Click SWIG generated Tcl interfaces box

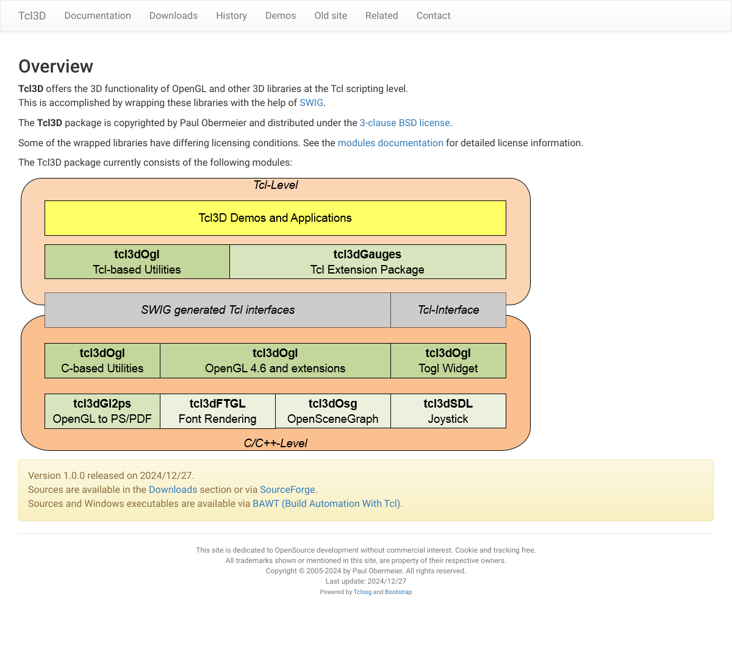(218, 310)
